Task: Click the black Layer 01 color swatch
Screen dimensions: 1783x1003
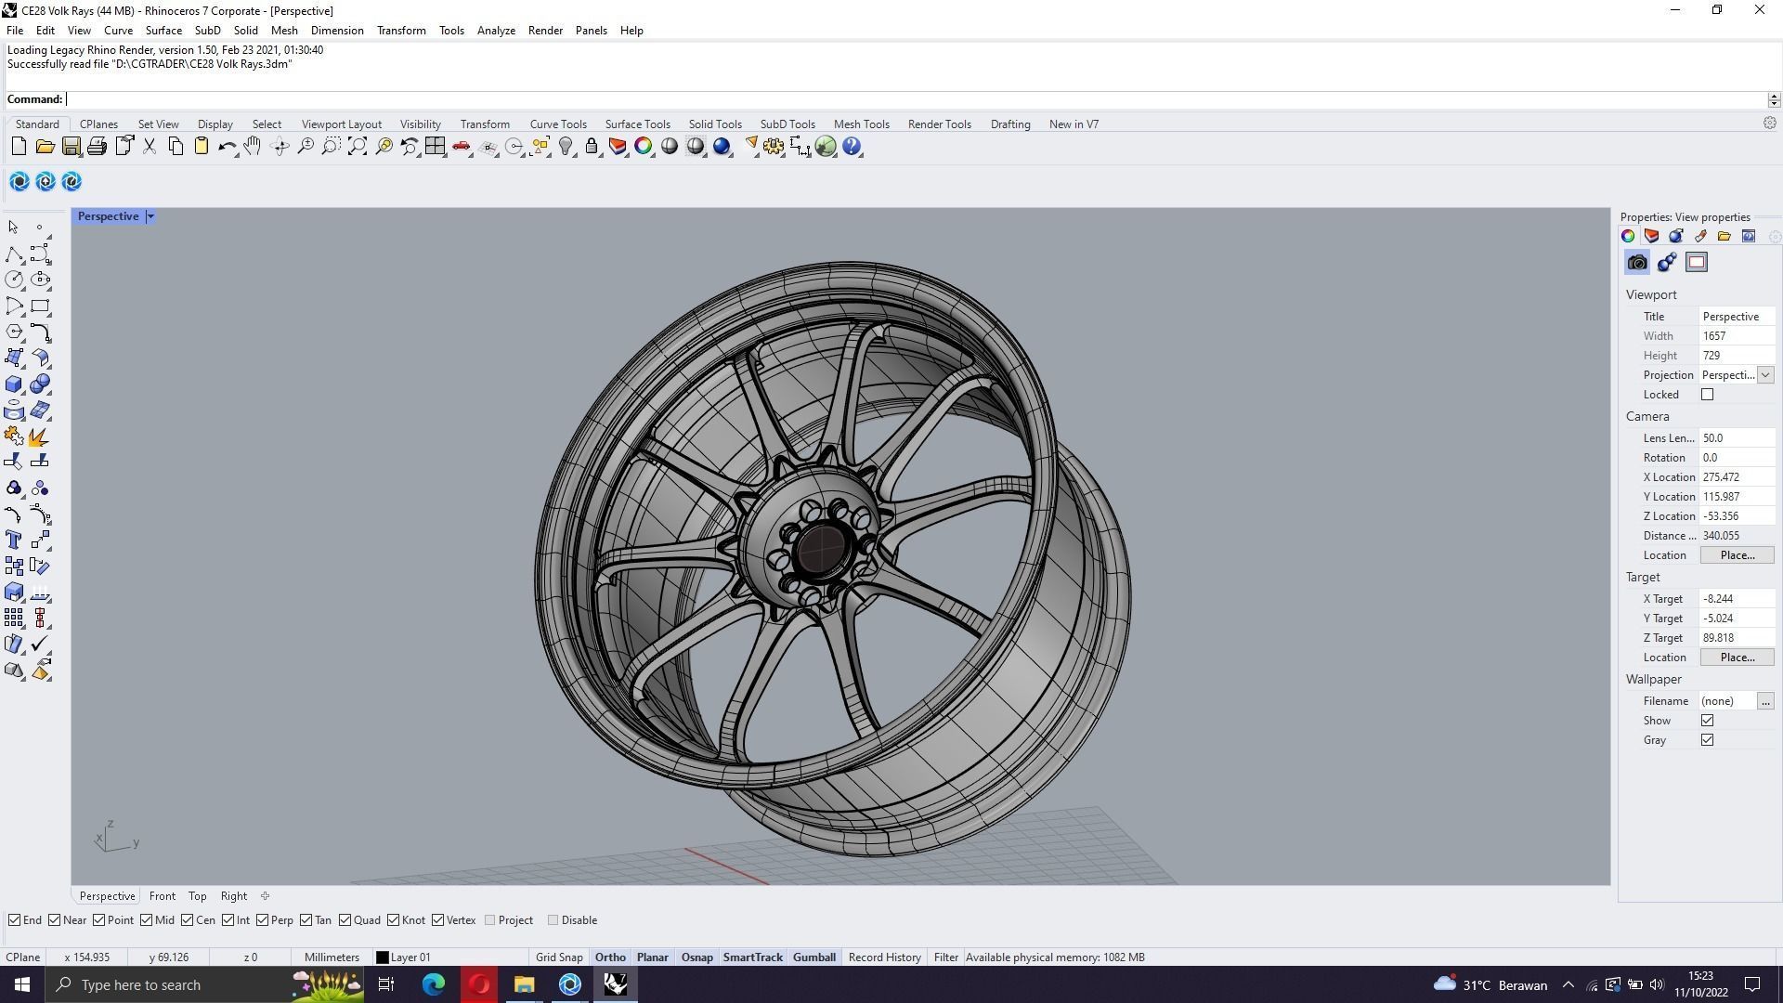Action: [x=382, y=957]
